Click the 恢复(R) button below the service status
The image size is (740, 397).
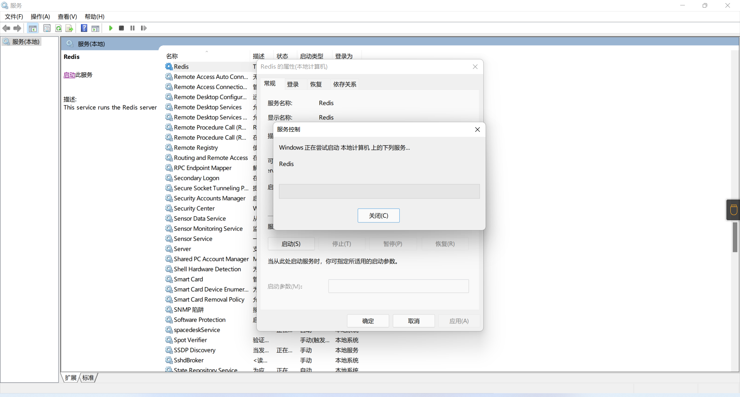click(445, 244)
